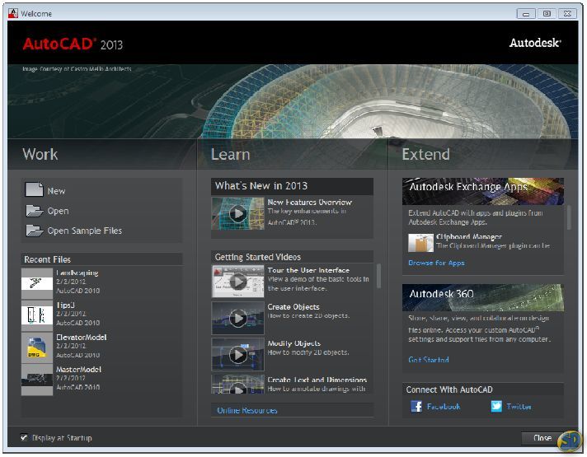587x457 pixels.
Task: Select the Tips3 file name text
Action: 65,305
